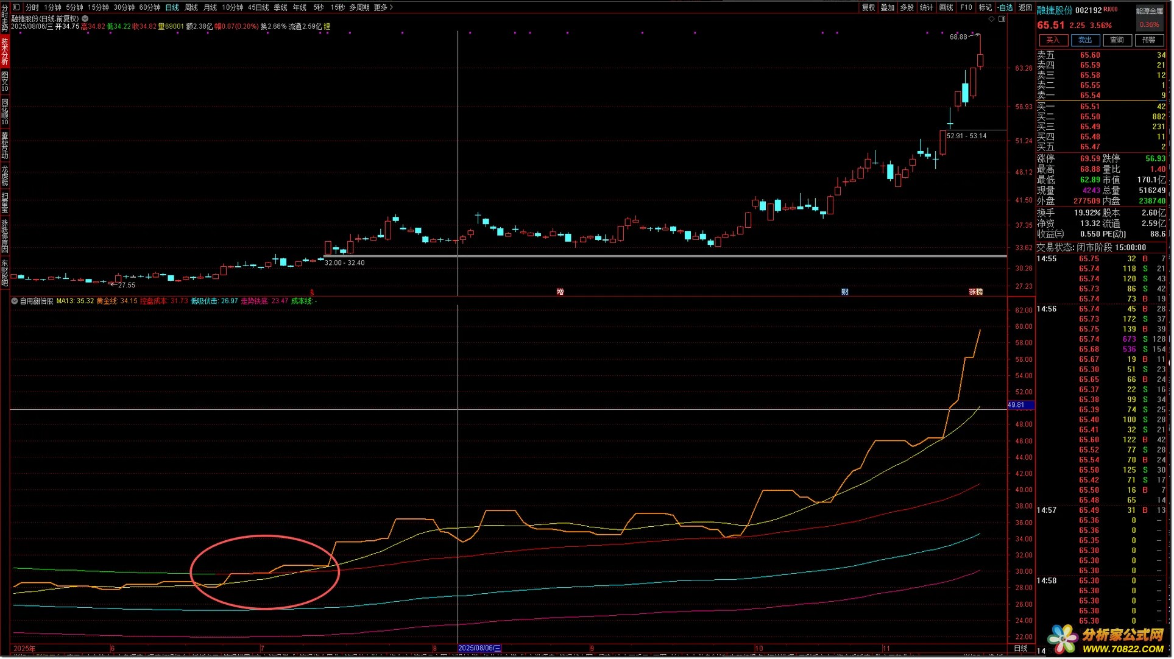Expand the 自用翻倍股 indicator dropdown arrow
This screenshot has height=659, width=1174.
(15, 301)
